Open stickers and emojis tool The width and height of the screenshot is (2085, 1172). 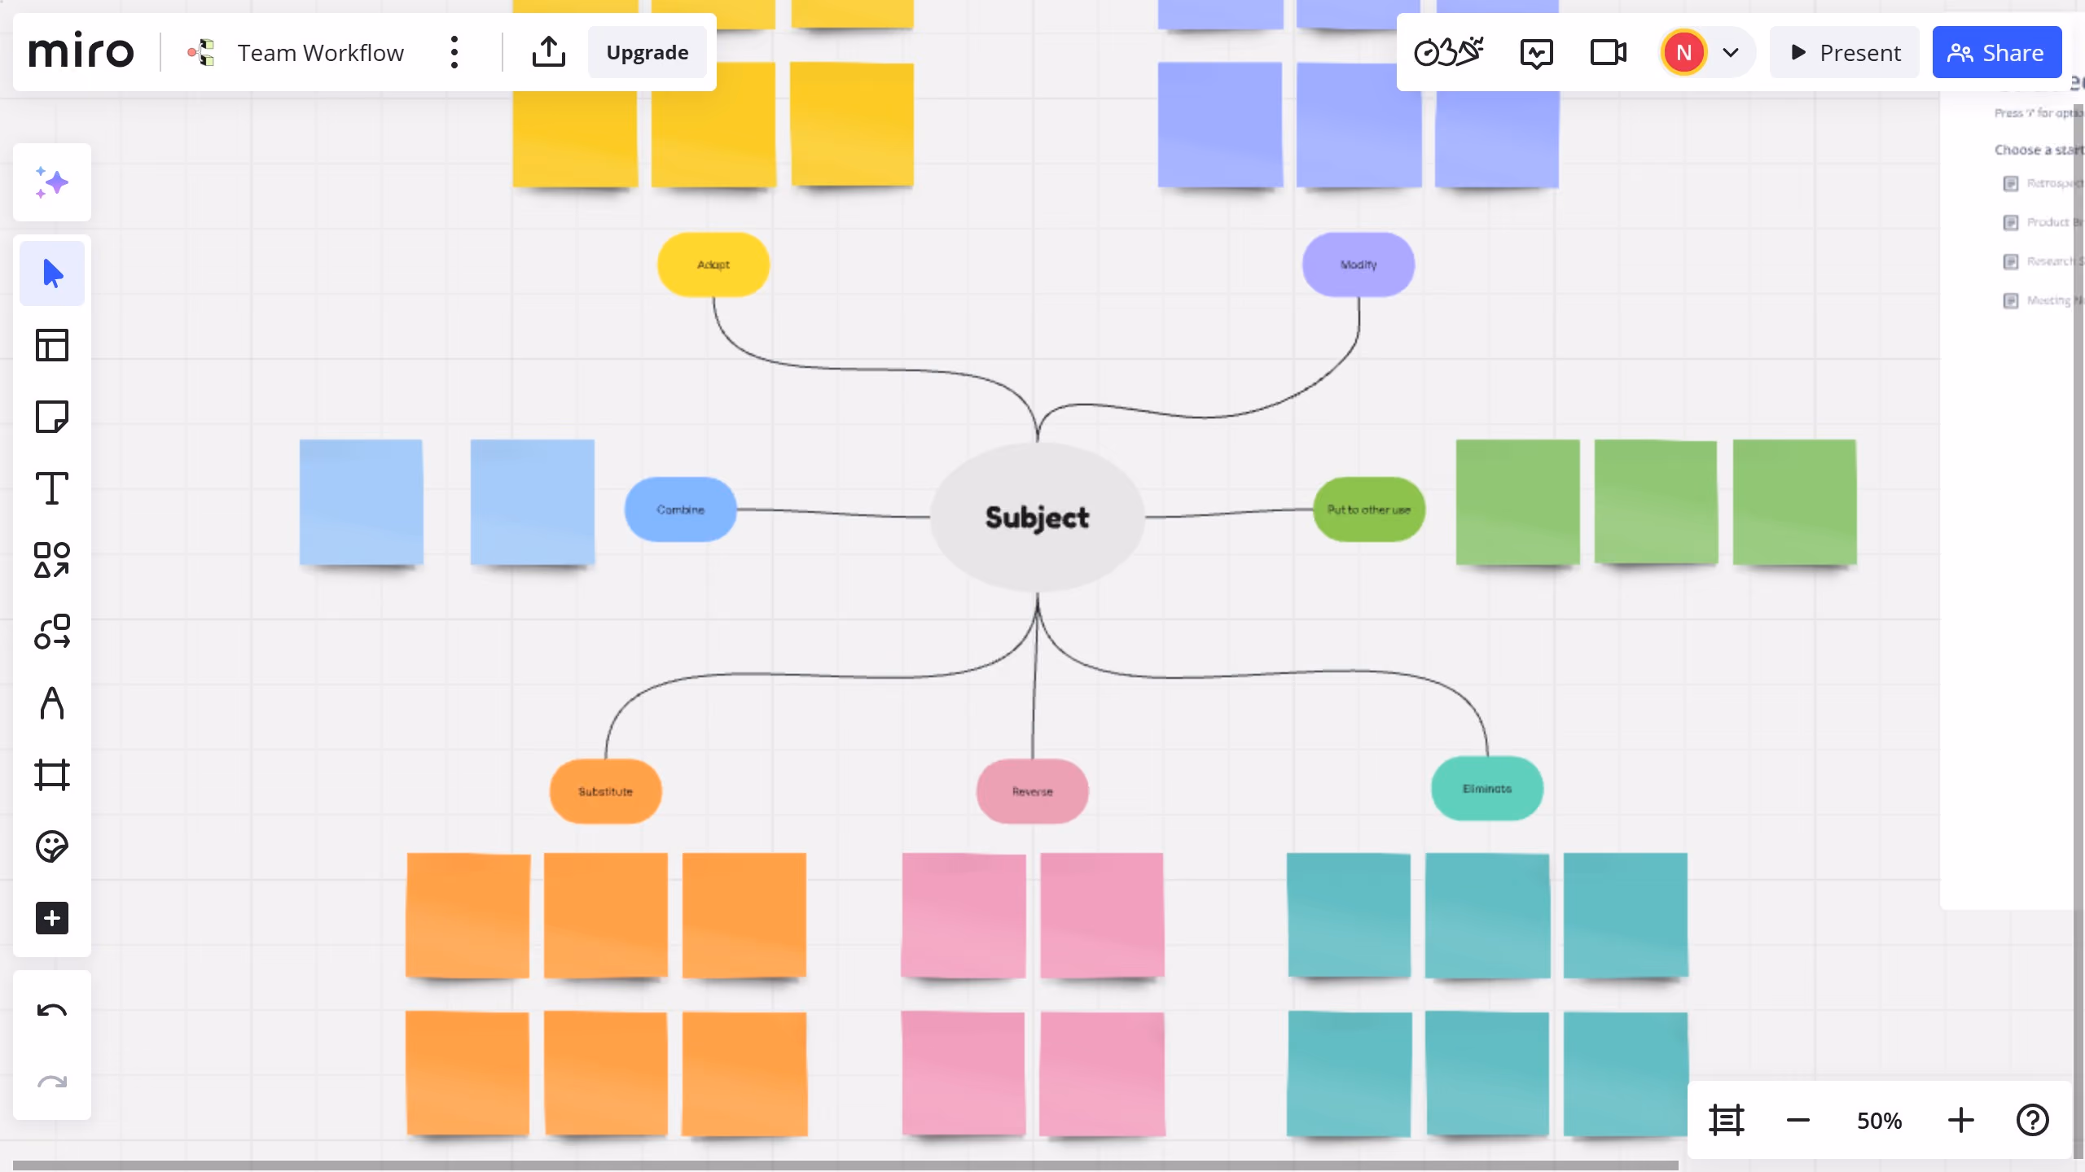pos(52,846)
